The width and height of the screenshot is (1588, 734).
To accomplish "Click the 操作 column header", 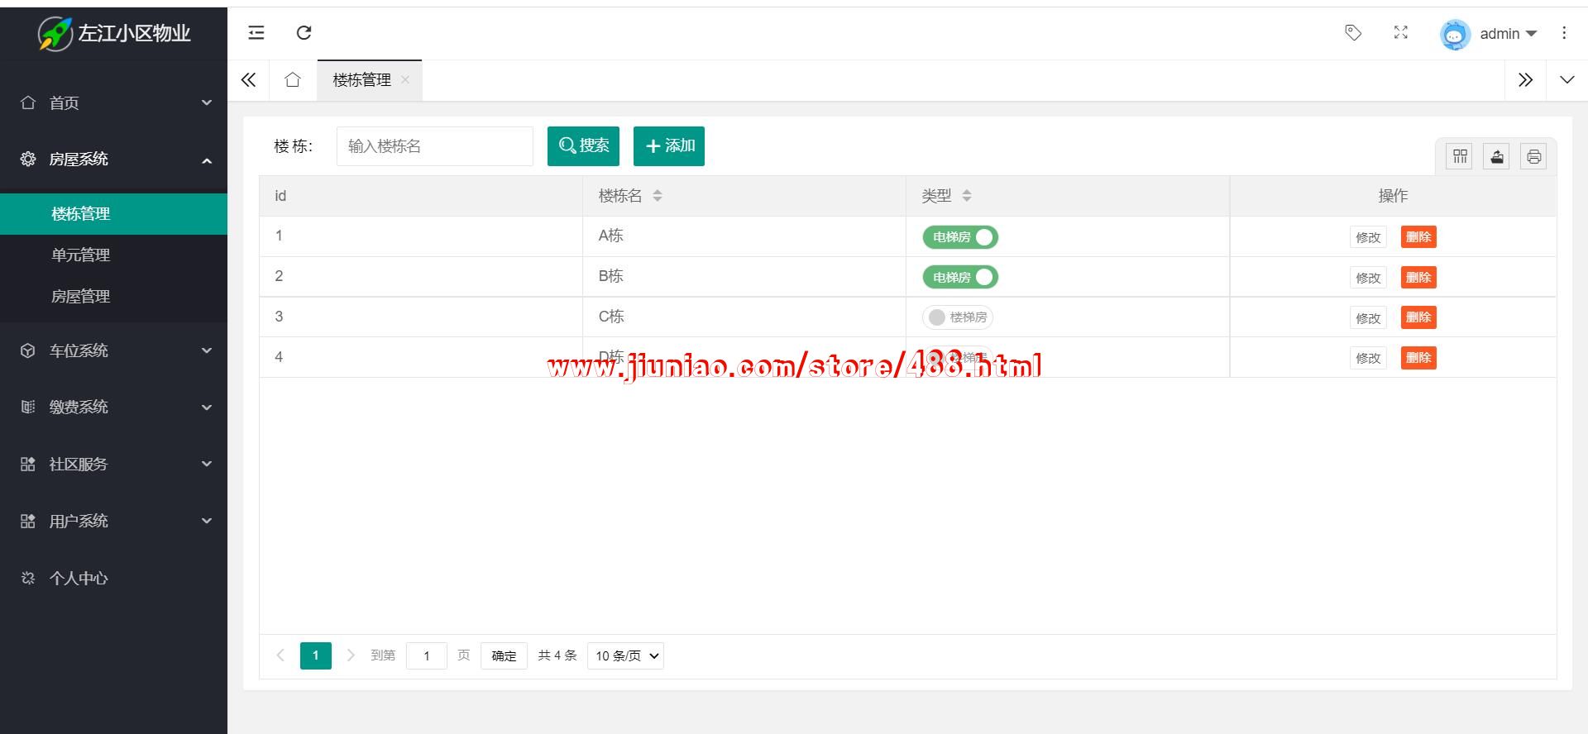I will point(1393,196).
